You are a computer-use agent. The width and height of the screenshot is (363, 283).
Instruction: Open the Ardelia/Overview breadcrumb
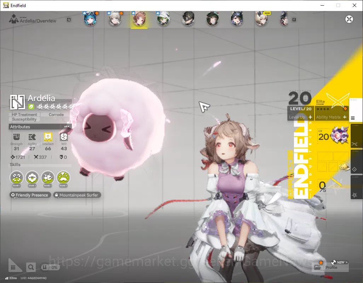coord(38,21)
